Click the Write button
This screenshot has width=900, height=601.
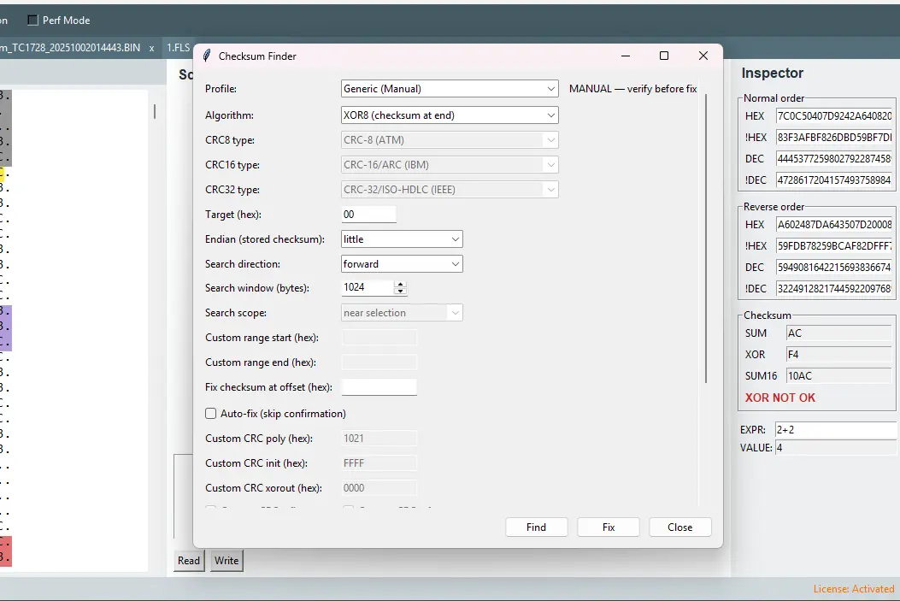(226, 561)
